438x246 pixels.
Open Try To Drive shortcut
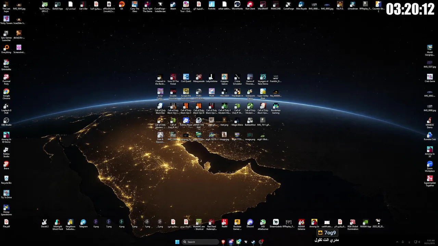(6, 194)
